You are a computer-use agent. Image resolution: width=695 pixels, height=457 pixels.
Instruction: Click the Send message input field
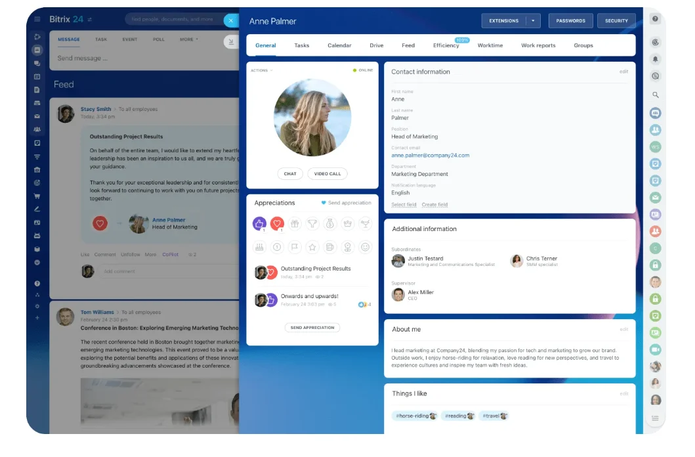131,58
